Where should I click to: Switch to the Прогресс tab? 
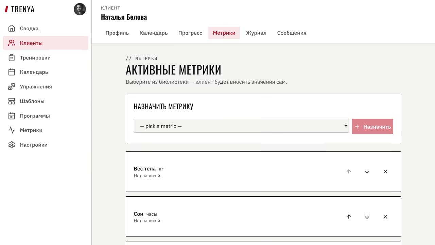click(190, 33)
